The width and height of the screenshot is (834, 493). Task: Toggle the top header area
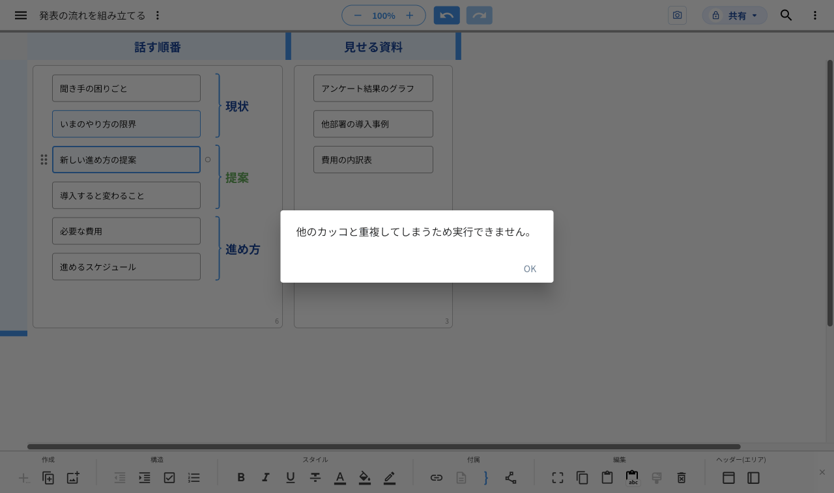729,478
